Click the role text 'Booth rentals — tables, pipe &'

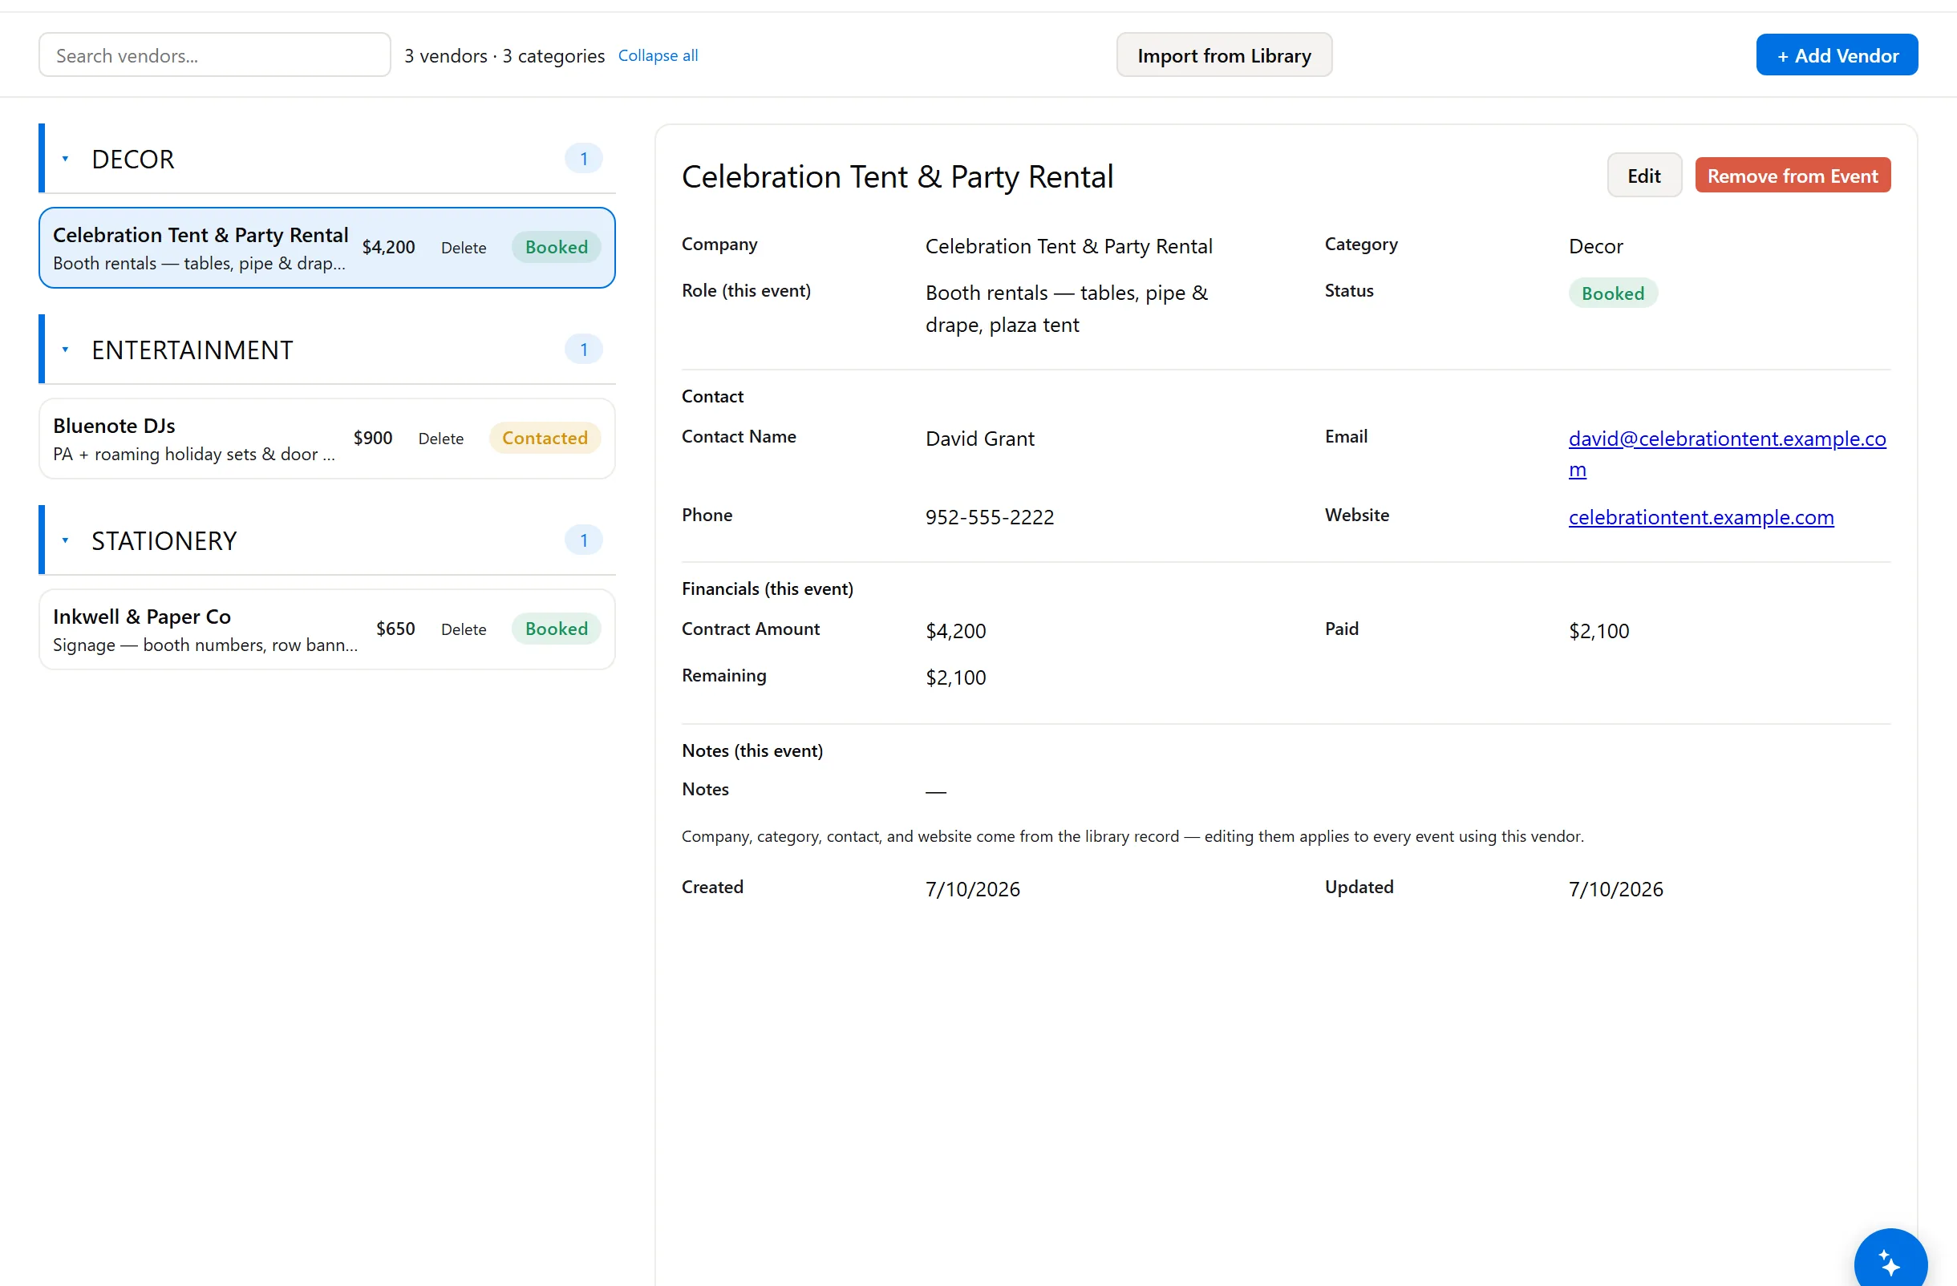[x=1067, y=293]
